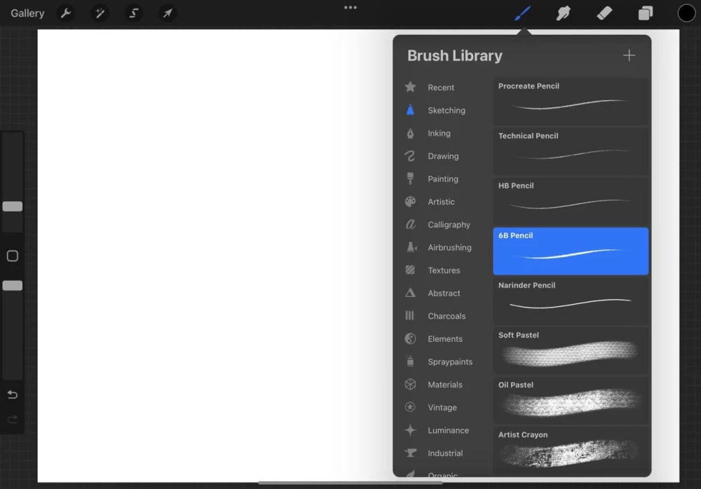Add a new brush with plus
This screenshot has height=489, width=701.
pyautogui.click(x=629, y=55)
